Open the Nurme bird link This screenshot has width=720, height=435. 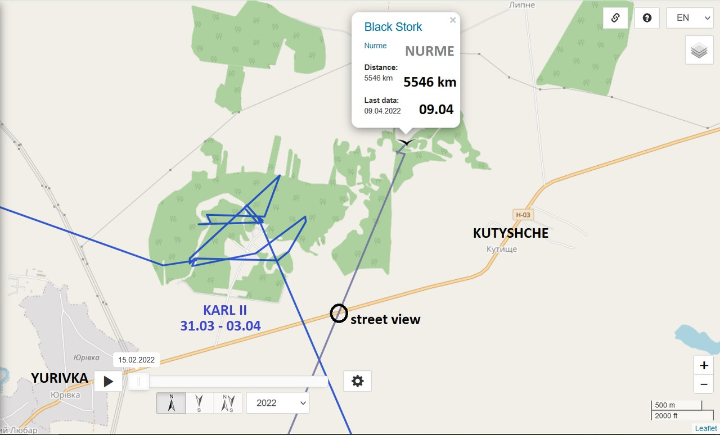coord(375,46)
